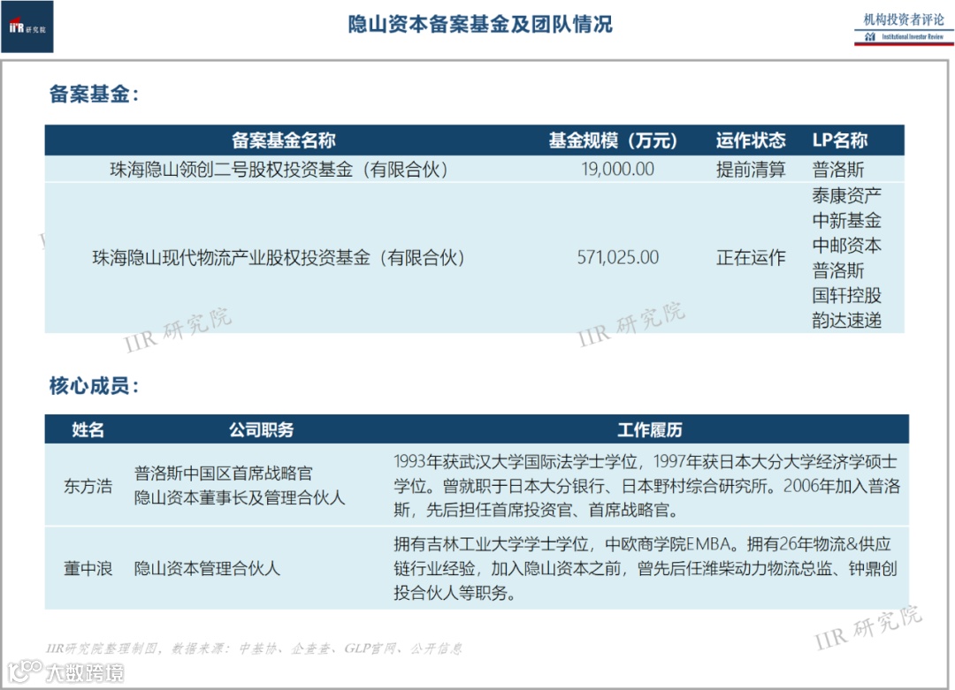Screen dimensions: 955x690
Task: Click 东方浩's biography starting with 1993年
Action: [x=646, y=486]
